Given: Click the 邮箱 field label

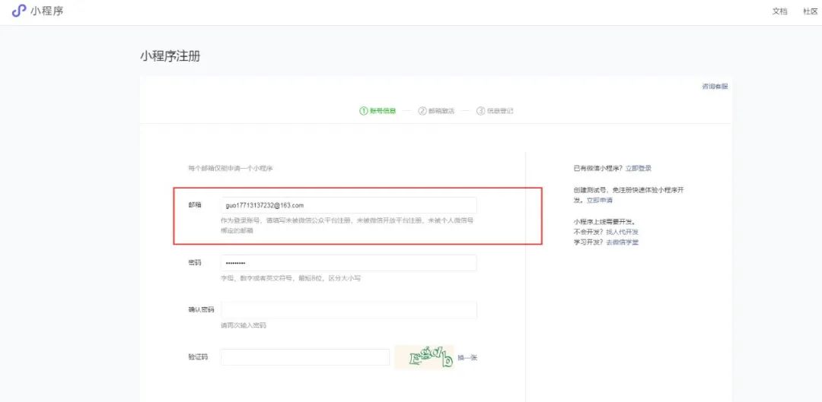Looking at the screenshot, I should (x=195, y=205).
